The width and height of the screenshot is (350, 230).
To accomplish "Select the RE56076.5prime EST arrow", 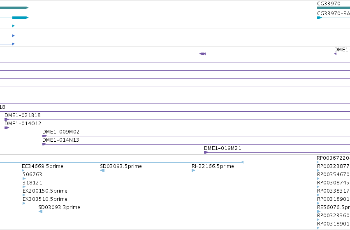I will [x=319, y=212].
